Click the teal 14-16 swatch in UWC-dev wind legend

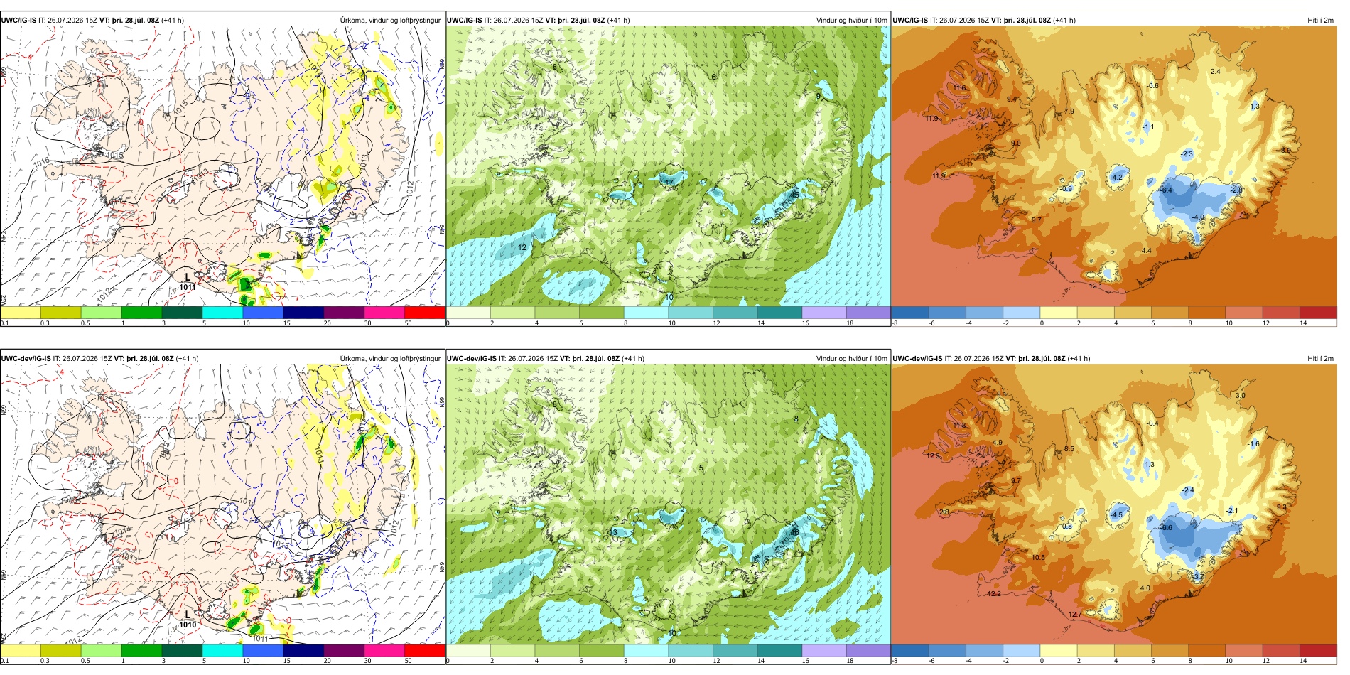tap(779, 650)
